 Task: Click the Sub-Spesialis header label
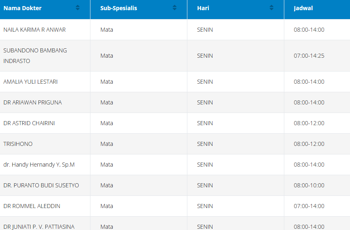pyautogui.click(x=119, y=8)
